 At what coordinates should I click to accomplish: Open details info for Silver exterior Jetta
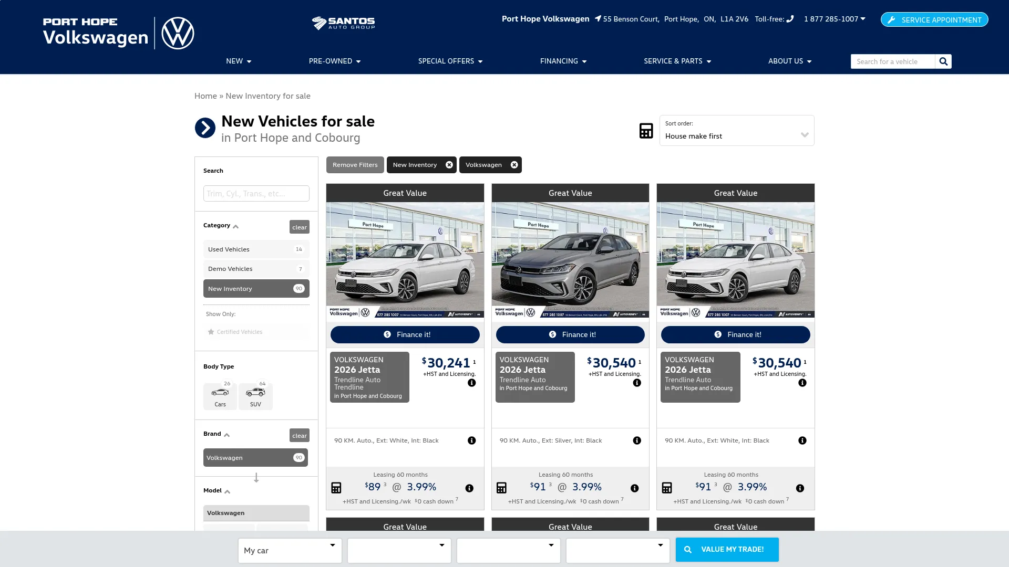coord(637,440)
